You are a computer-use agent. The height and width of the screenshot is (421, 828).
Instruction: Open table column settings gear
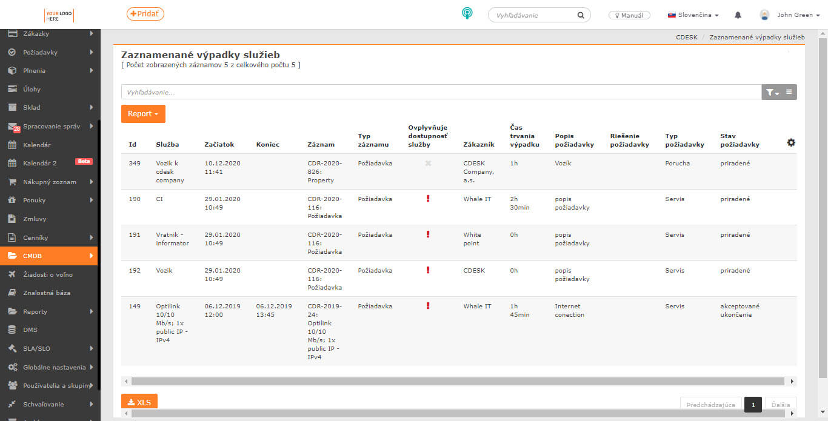[x=791, y=142]
